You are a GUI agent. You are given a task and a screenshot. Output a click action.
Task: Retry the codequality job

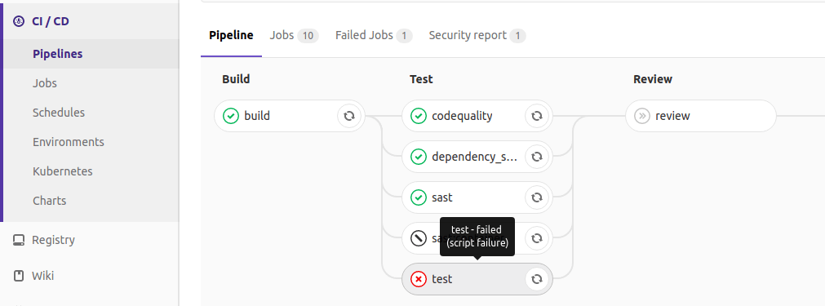537,116
